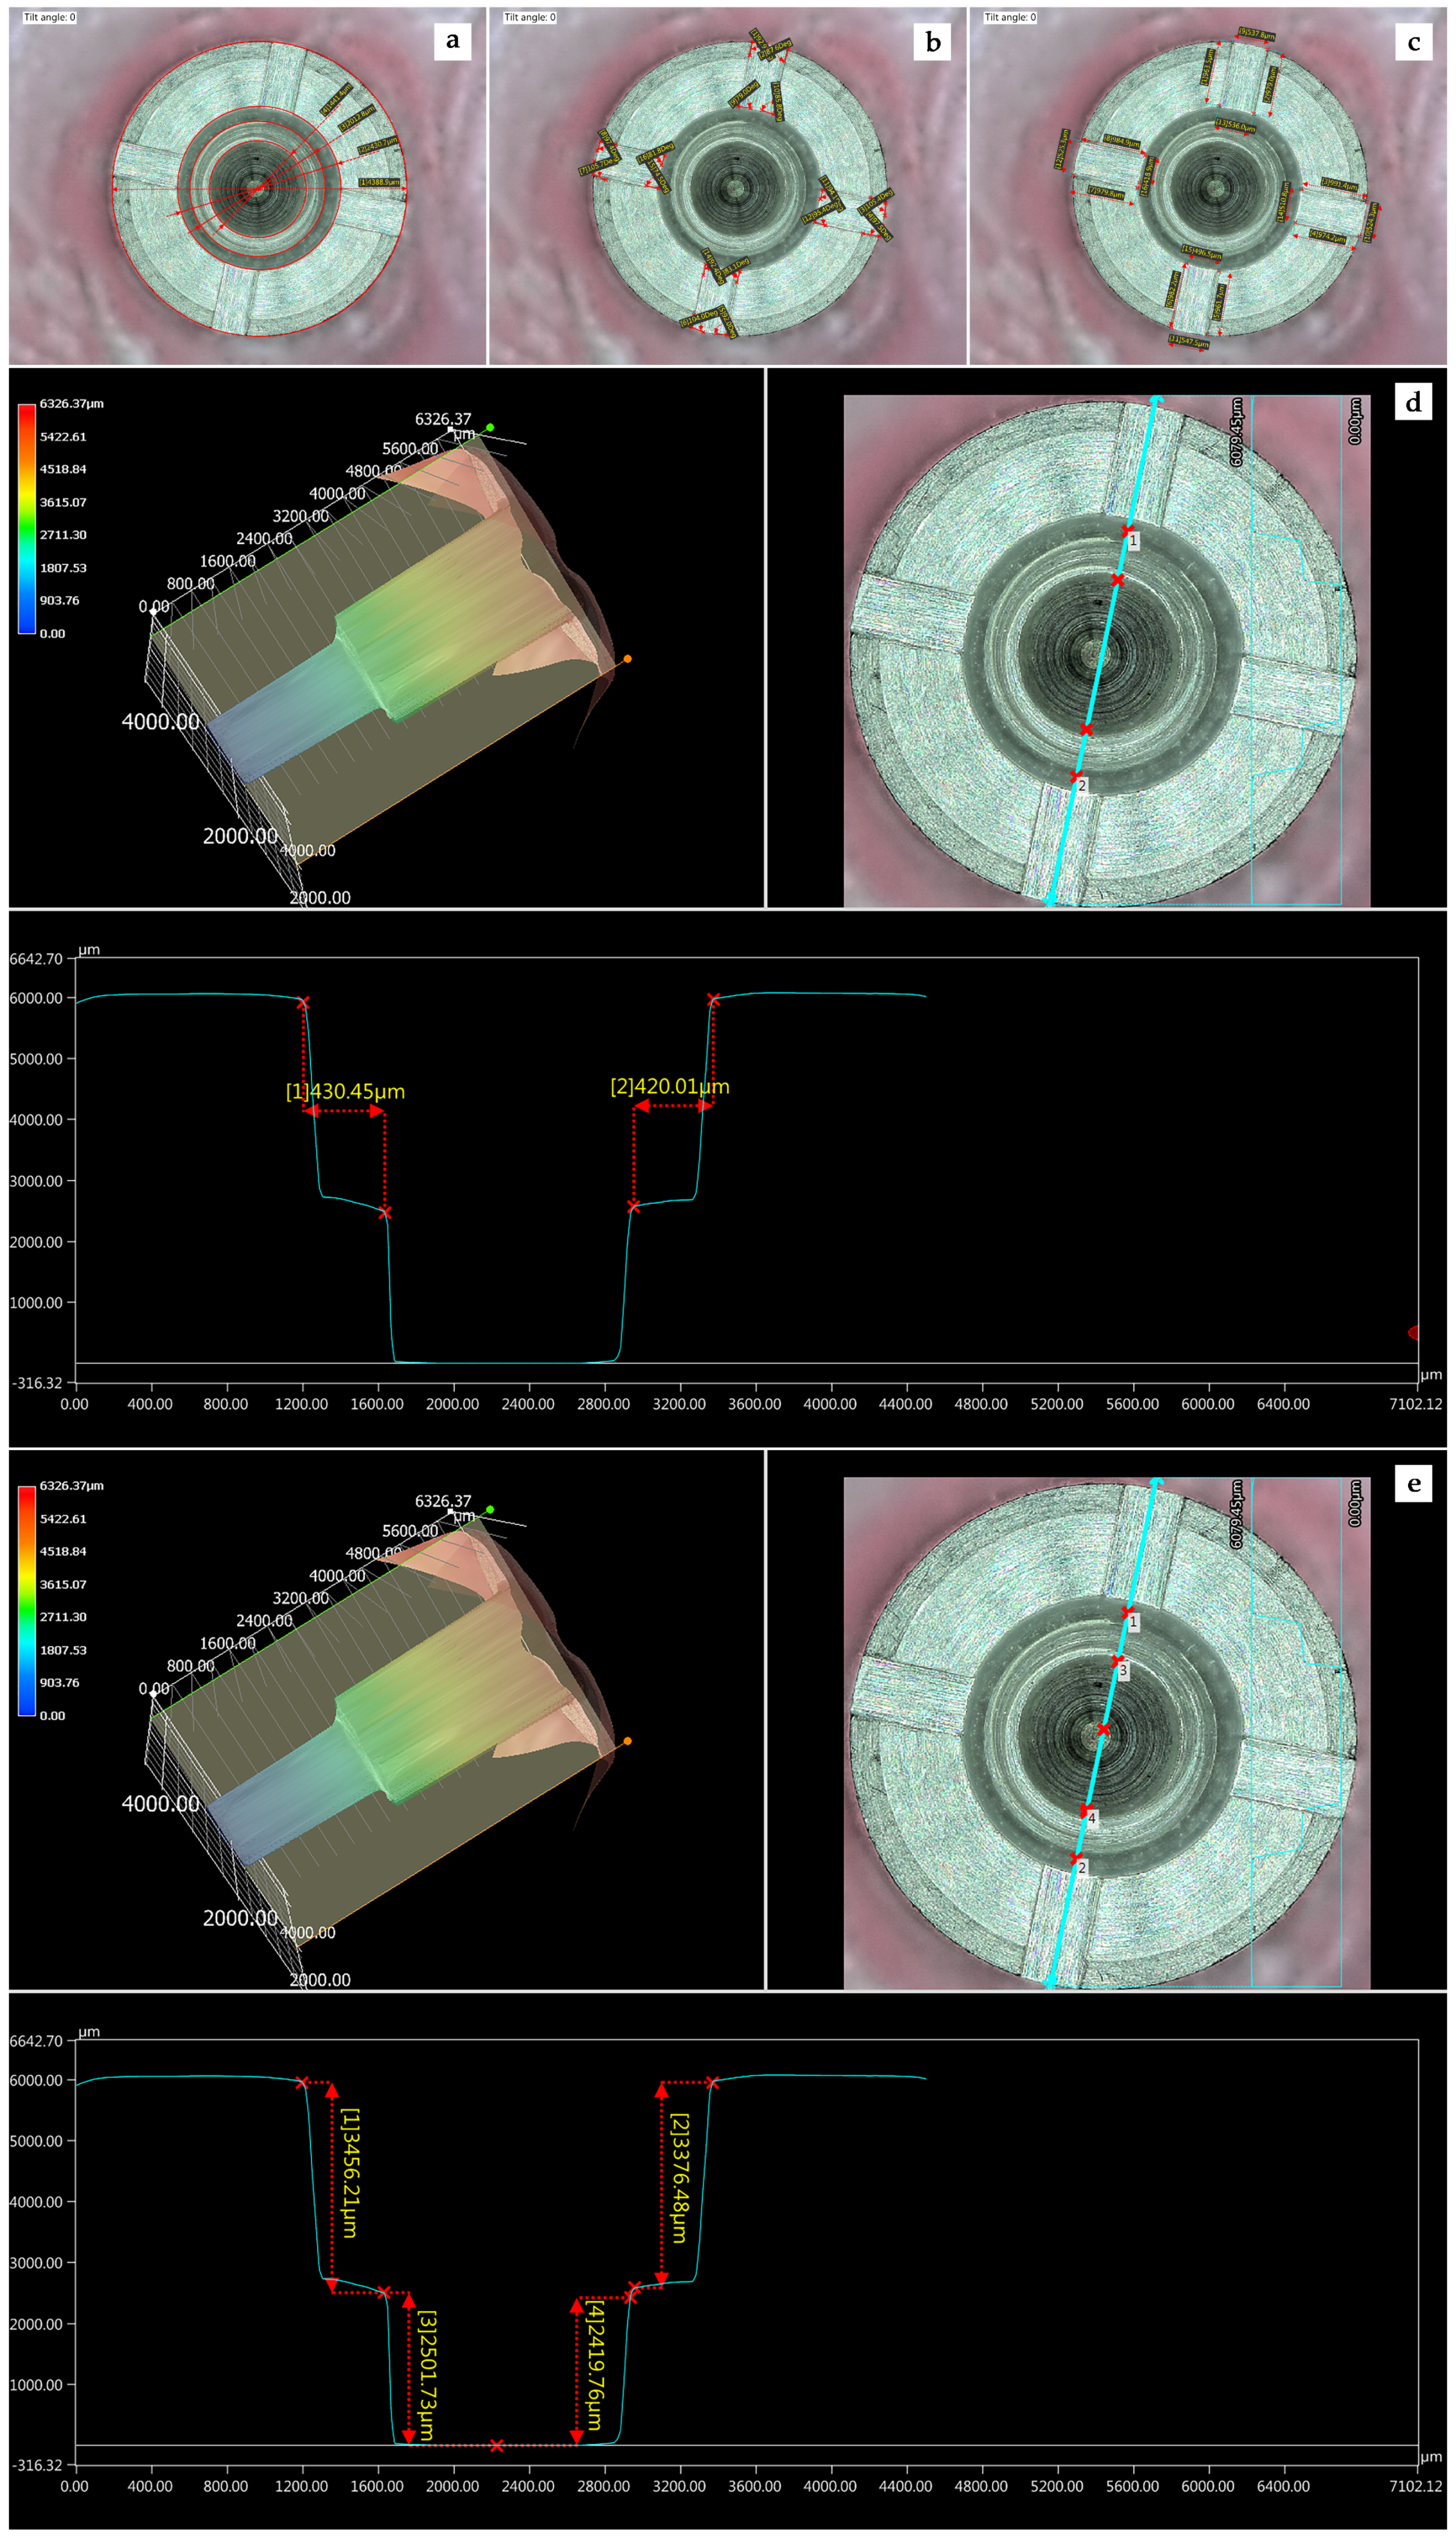The width and height of the screenshot is (1456, 2538).
Task: Click the [4]2419.76µm depth measurement label
Action: (x=594, y=2366)
